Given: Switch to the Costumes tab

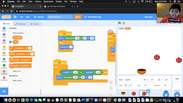Looking at the screenshot, I should click(x=20, y=24).
